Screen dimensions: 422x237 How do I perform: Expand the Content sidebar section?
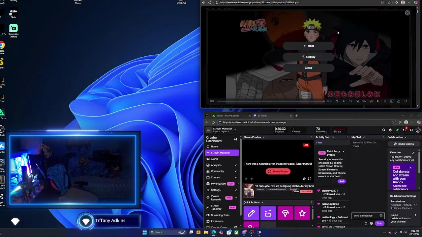coord(235,178)
